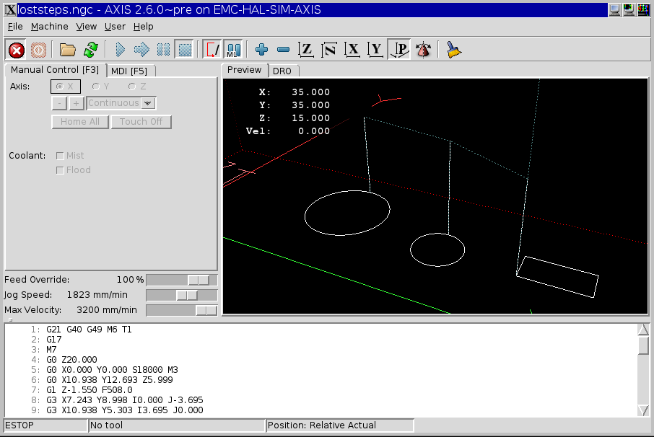Reload the current file with green arrows
Image resolution: width=654 pixels, height=437 pixels.
coord(90,50)
